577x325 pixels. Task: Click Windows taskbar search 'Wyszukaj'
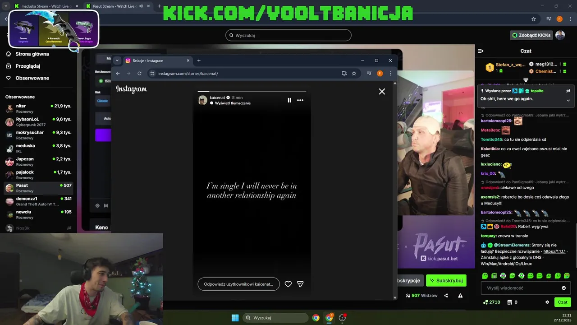coord(275,318)
